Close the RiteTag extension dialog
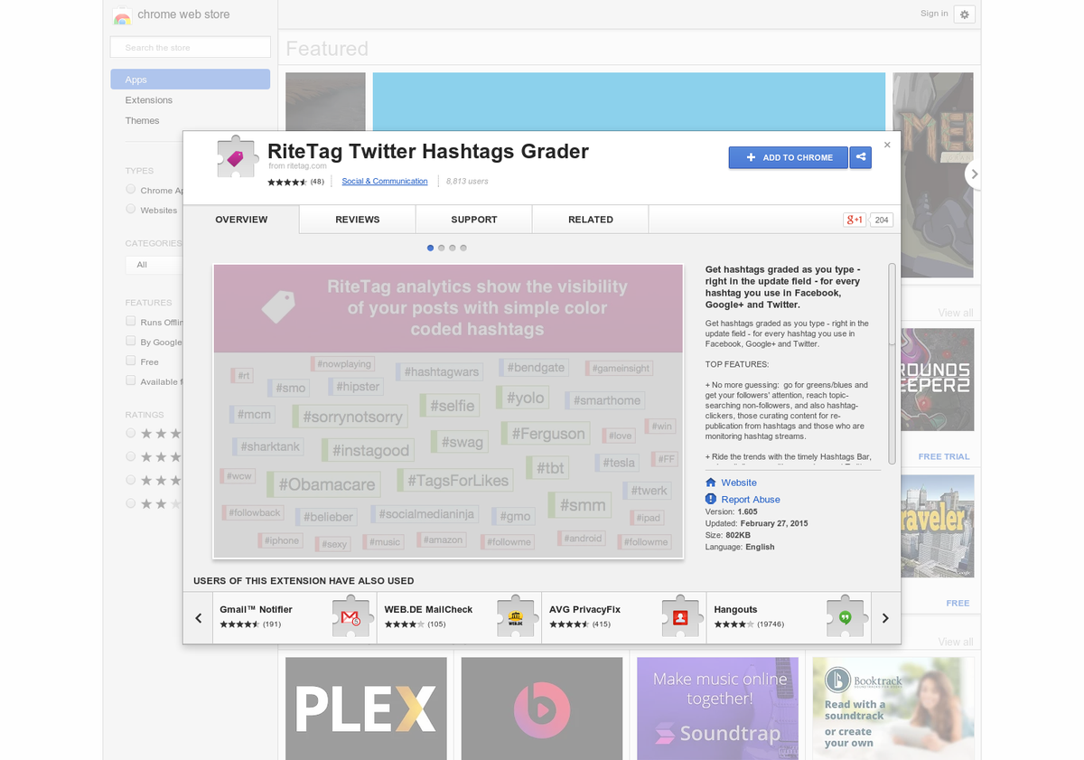 coord(887,145)
